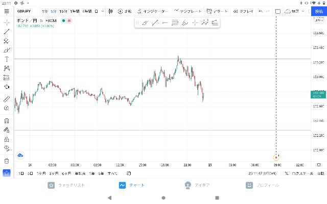Viewport: 327px width, 204px height.
Task: Create an アラート alert
Action: [217, 11]
